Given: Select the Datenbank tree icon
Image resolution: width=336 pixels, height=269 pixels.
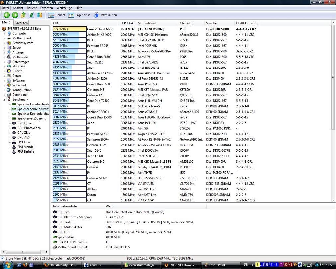Looking at the screenshot, I should 9,95.
